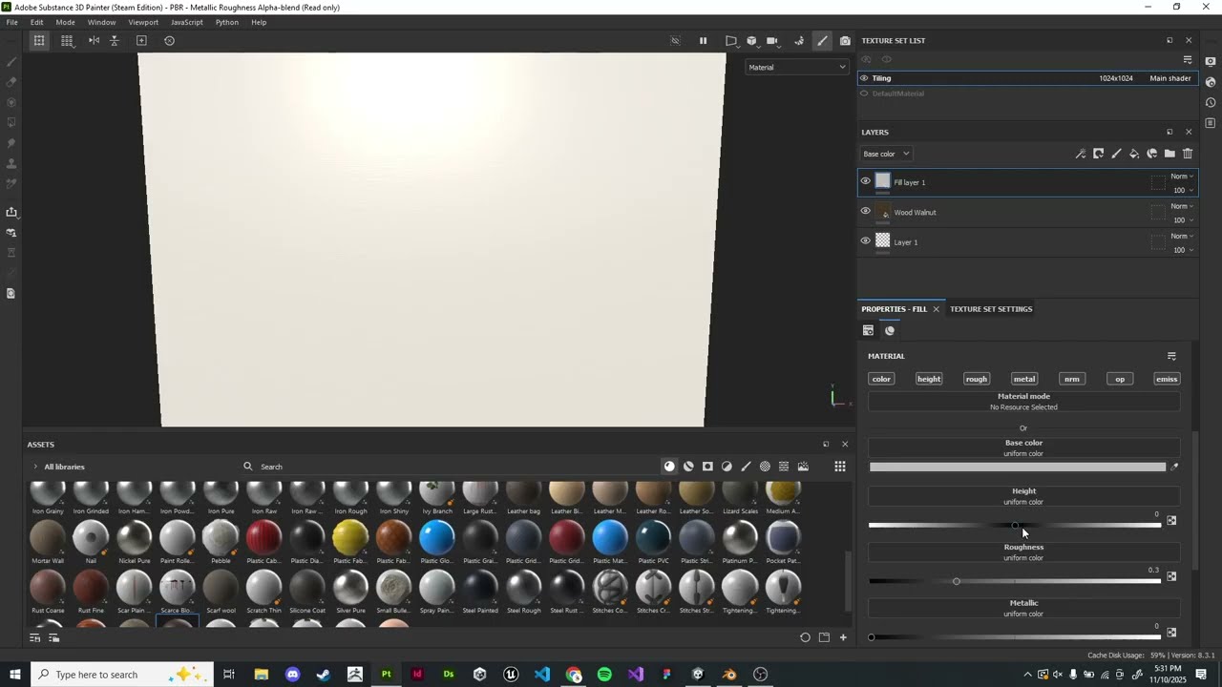Toggle the emiss channel button

click(1167, 379)
